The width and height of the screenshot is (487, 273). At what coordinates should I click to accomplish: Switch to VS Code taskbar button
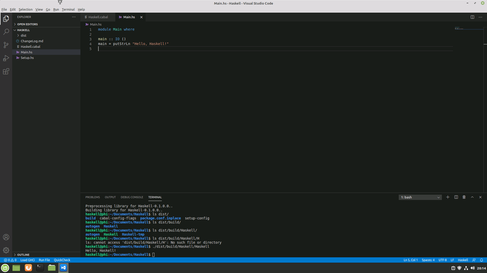63,268
